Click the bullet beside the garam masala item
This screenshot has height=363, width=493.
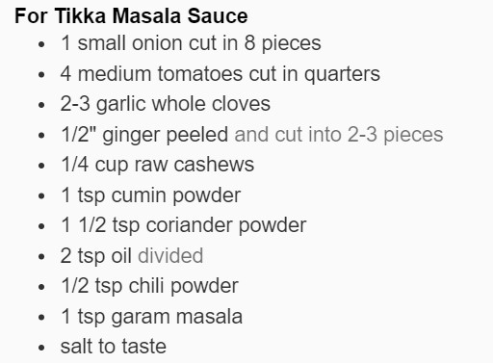click(41, 318)
